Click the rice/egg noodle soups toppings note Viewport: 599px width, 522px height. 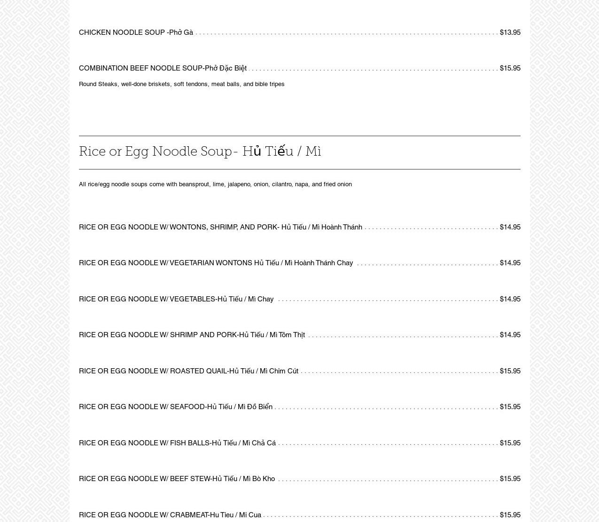tap(215, 184)
